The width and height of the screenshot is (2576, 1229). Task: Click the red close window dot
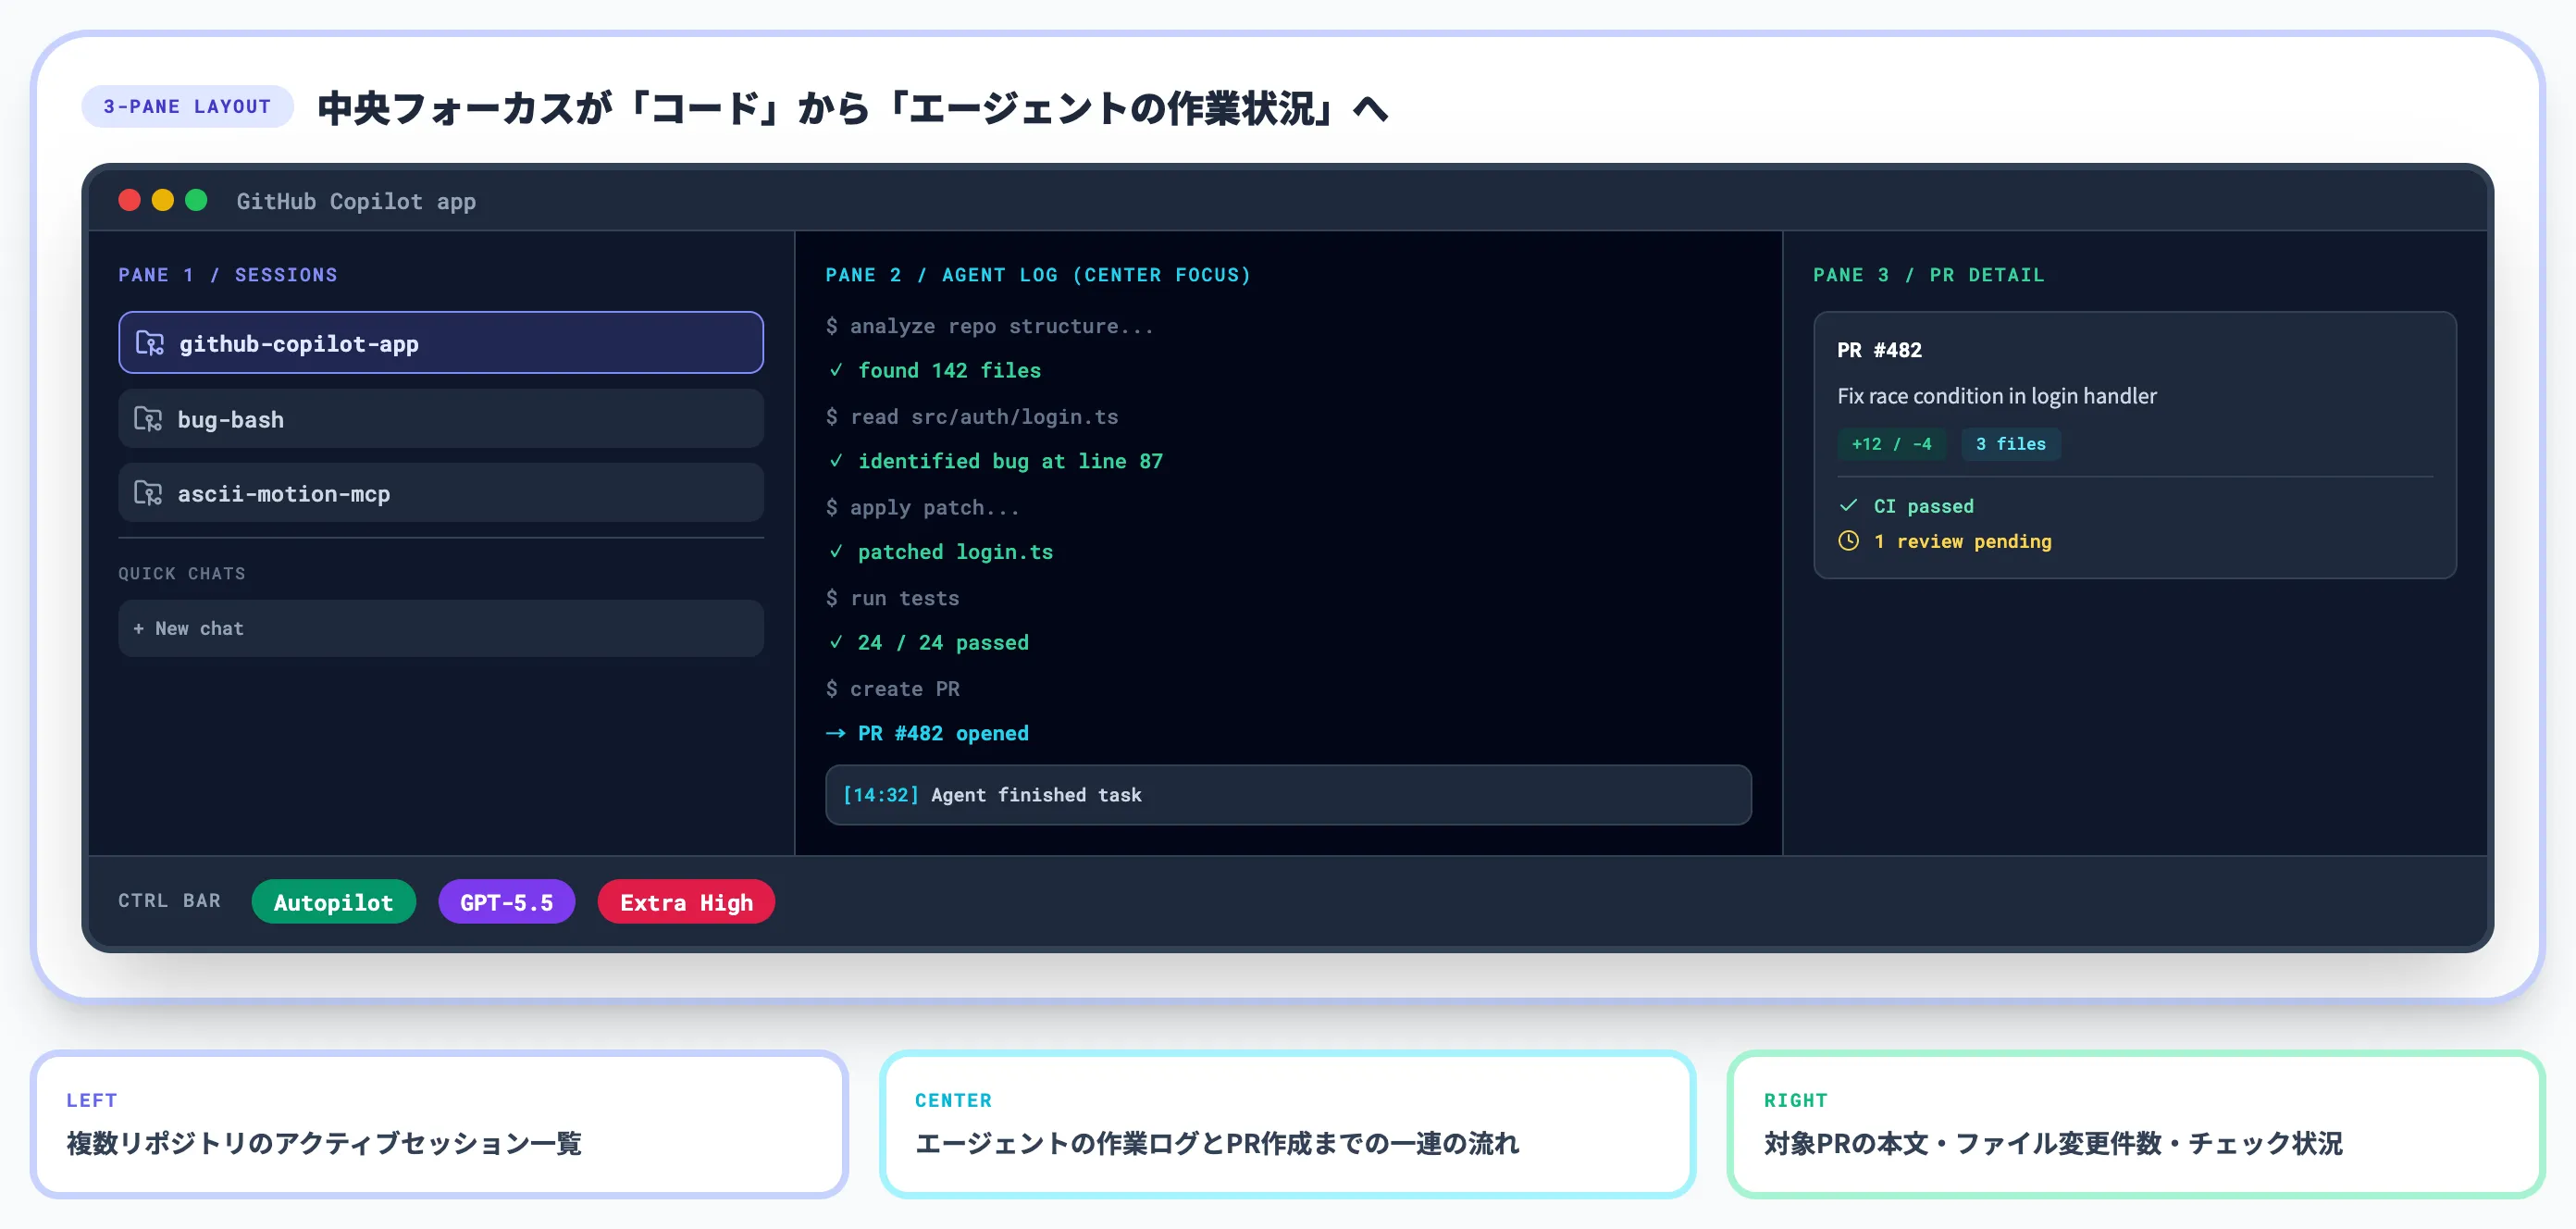pos(129,200)
